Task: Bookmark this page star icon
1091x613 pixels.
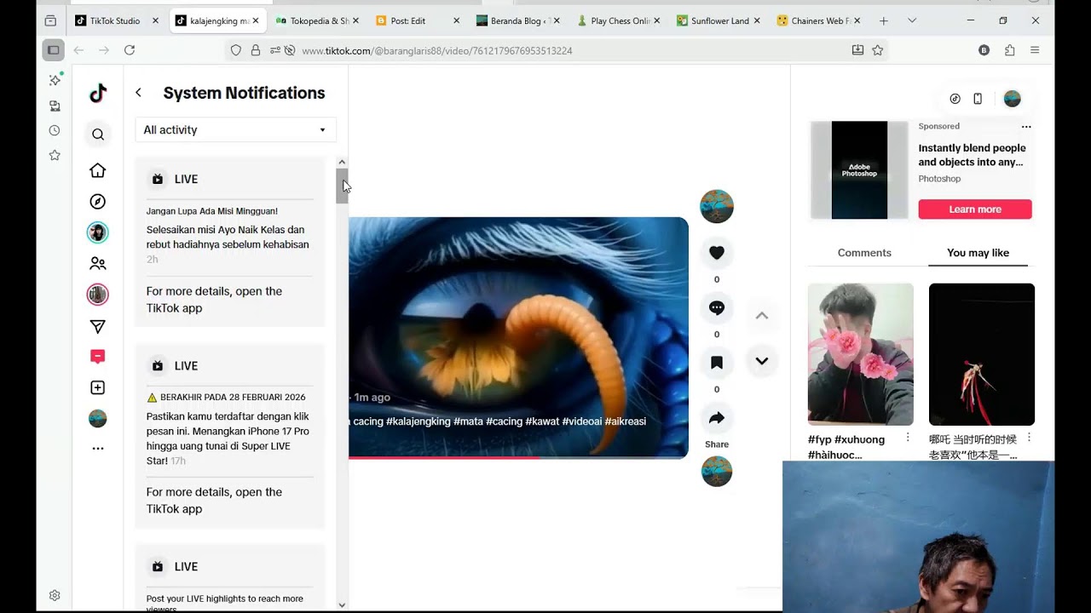Action: tap(878, 50)
